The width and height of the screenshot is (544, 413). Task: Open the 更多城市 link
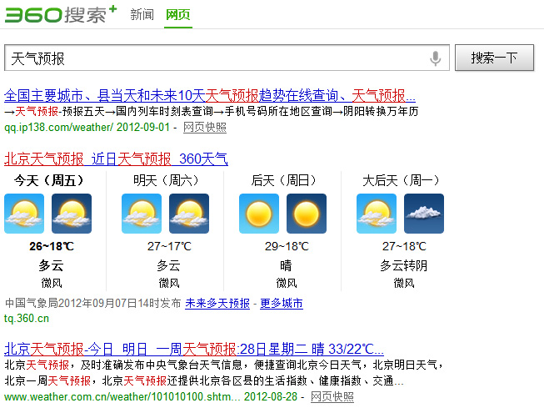282,303
